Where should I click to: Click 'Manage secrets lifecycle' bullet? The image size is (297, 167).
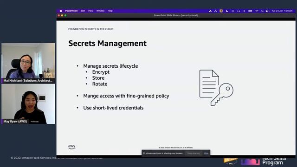click(x=110, y=66)
